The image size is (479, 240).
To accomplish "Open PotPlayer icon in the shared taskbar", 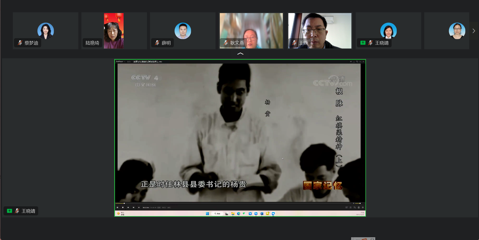I will pyautogui.click(x=268, y=214).
